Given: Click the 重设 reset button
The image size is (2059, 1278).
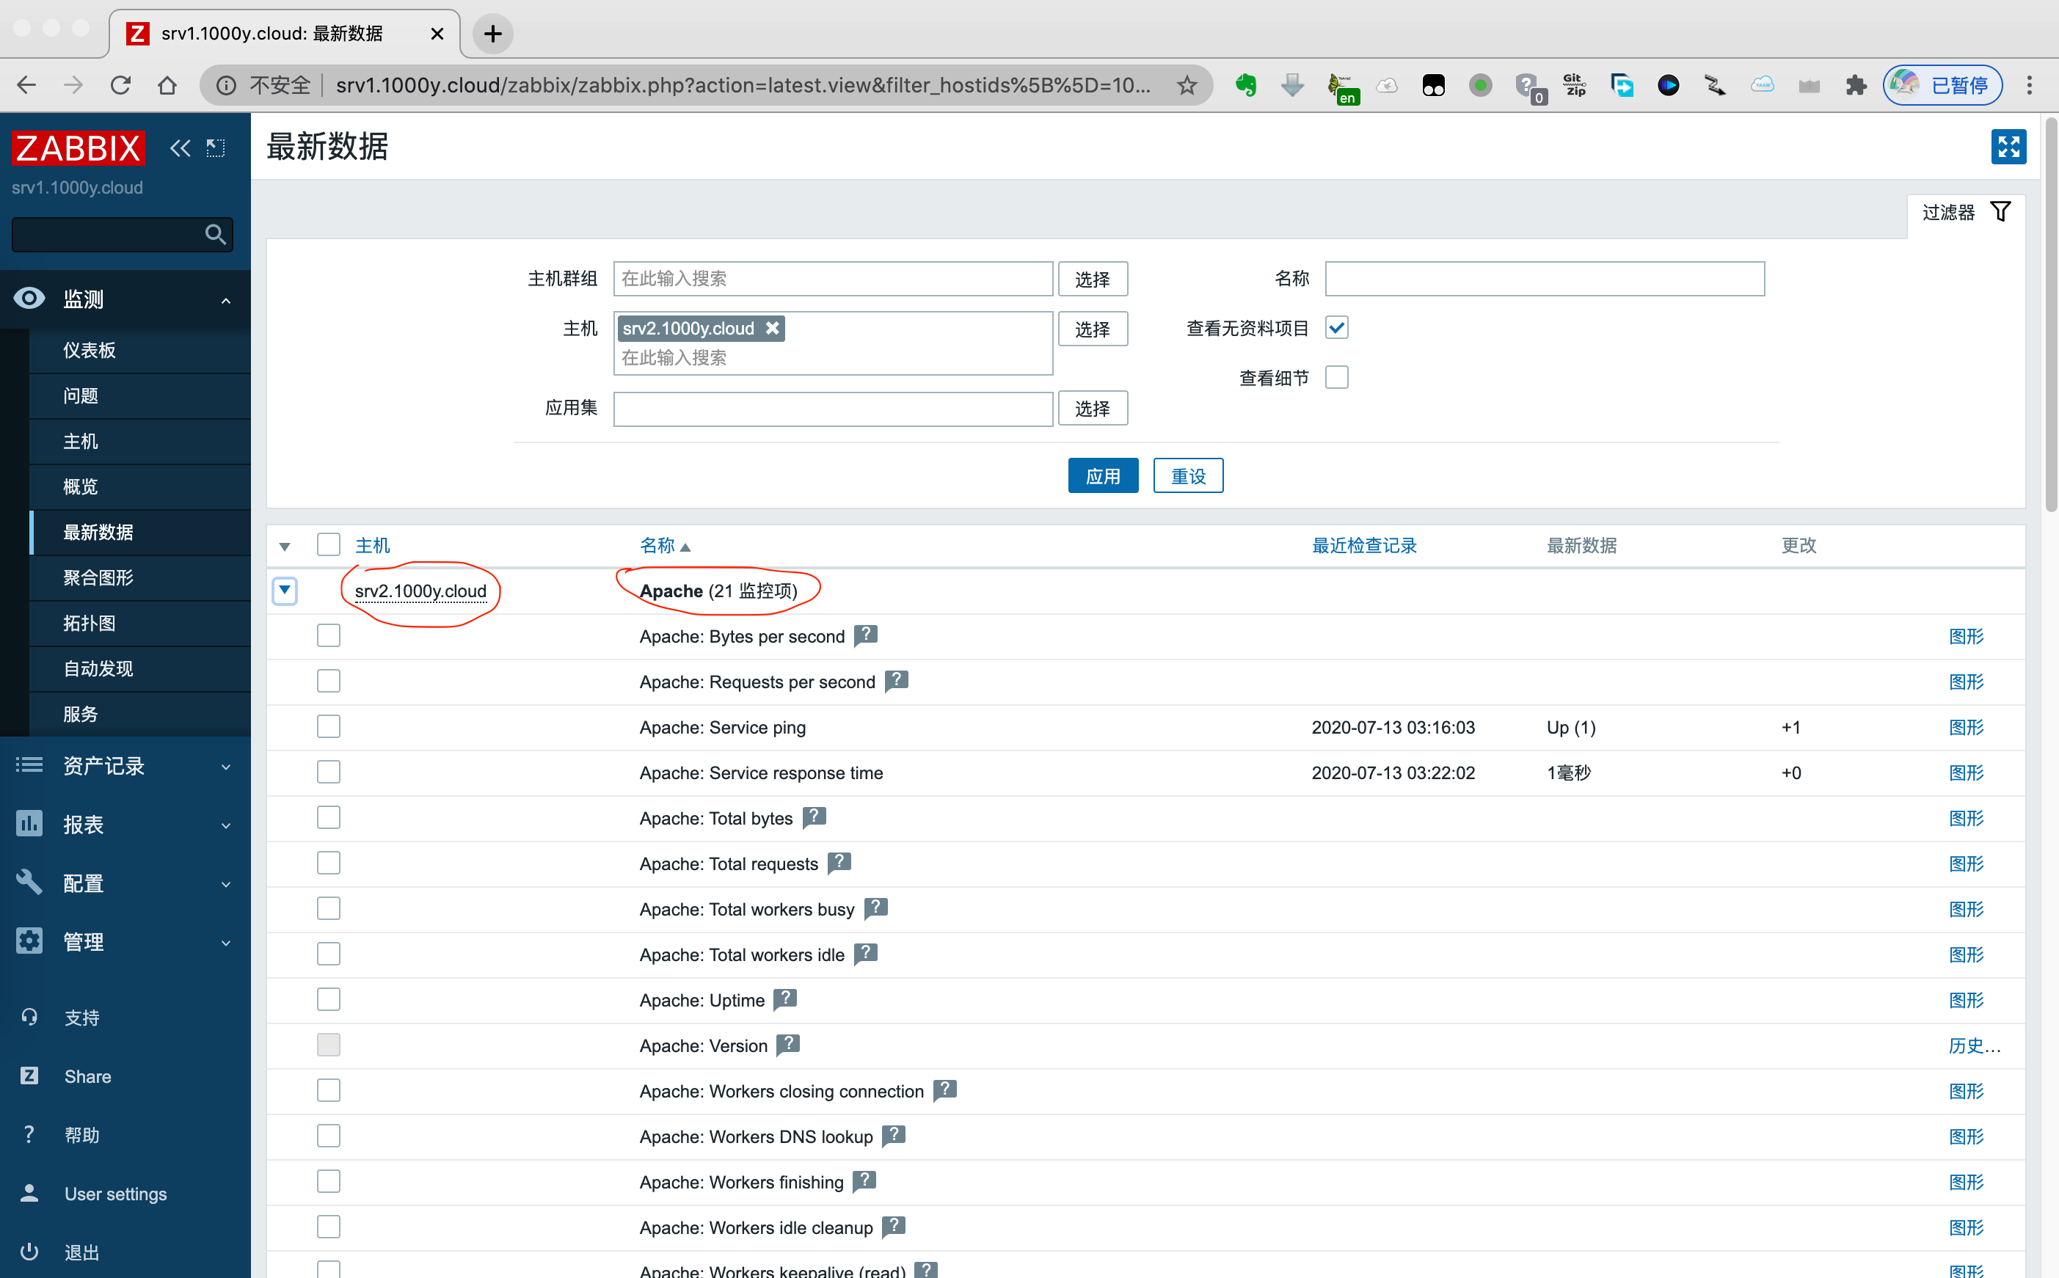Looking at the screenshot, I should coord(1189,476).
